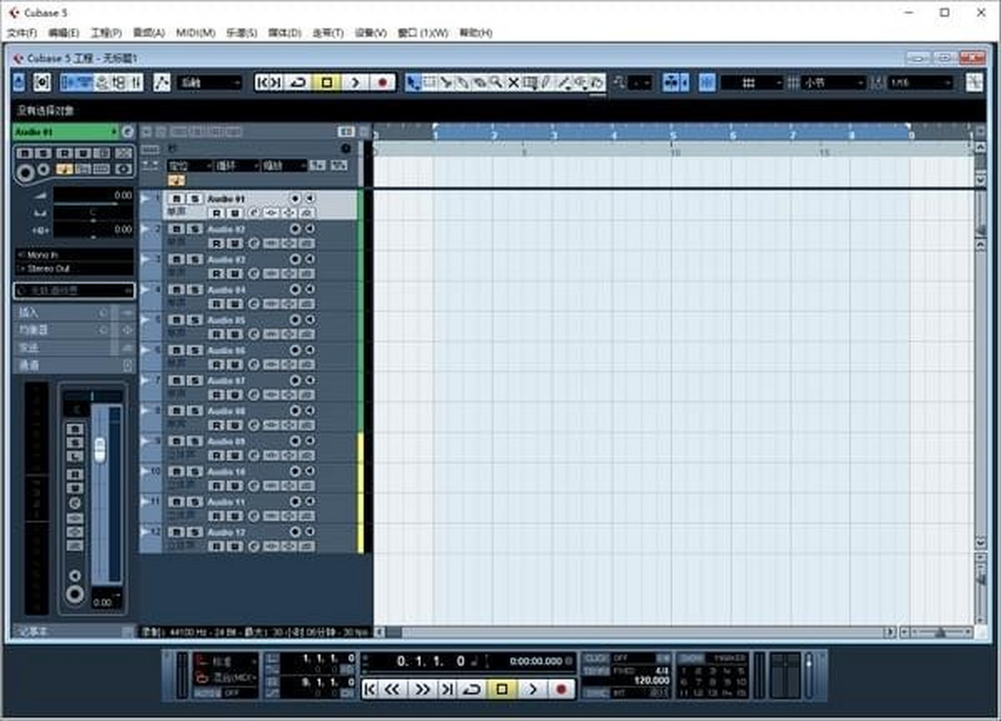Screen dimensions: 1001x721
Task: Select the Mute X tool
Action: (x=514, y=83)
